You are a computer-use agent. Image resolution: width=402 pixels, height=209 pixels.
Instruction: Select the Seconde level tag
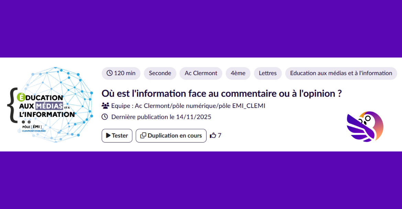pos(160,73)
